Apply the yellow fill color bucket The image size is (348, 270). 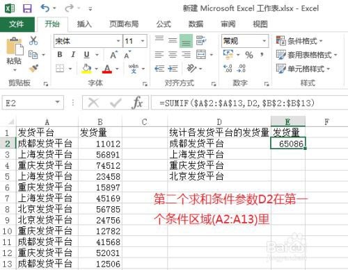click(86, 69)
